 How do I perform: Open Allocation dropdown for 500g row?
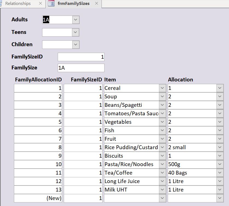[220, 164]
